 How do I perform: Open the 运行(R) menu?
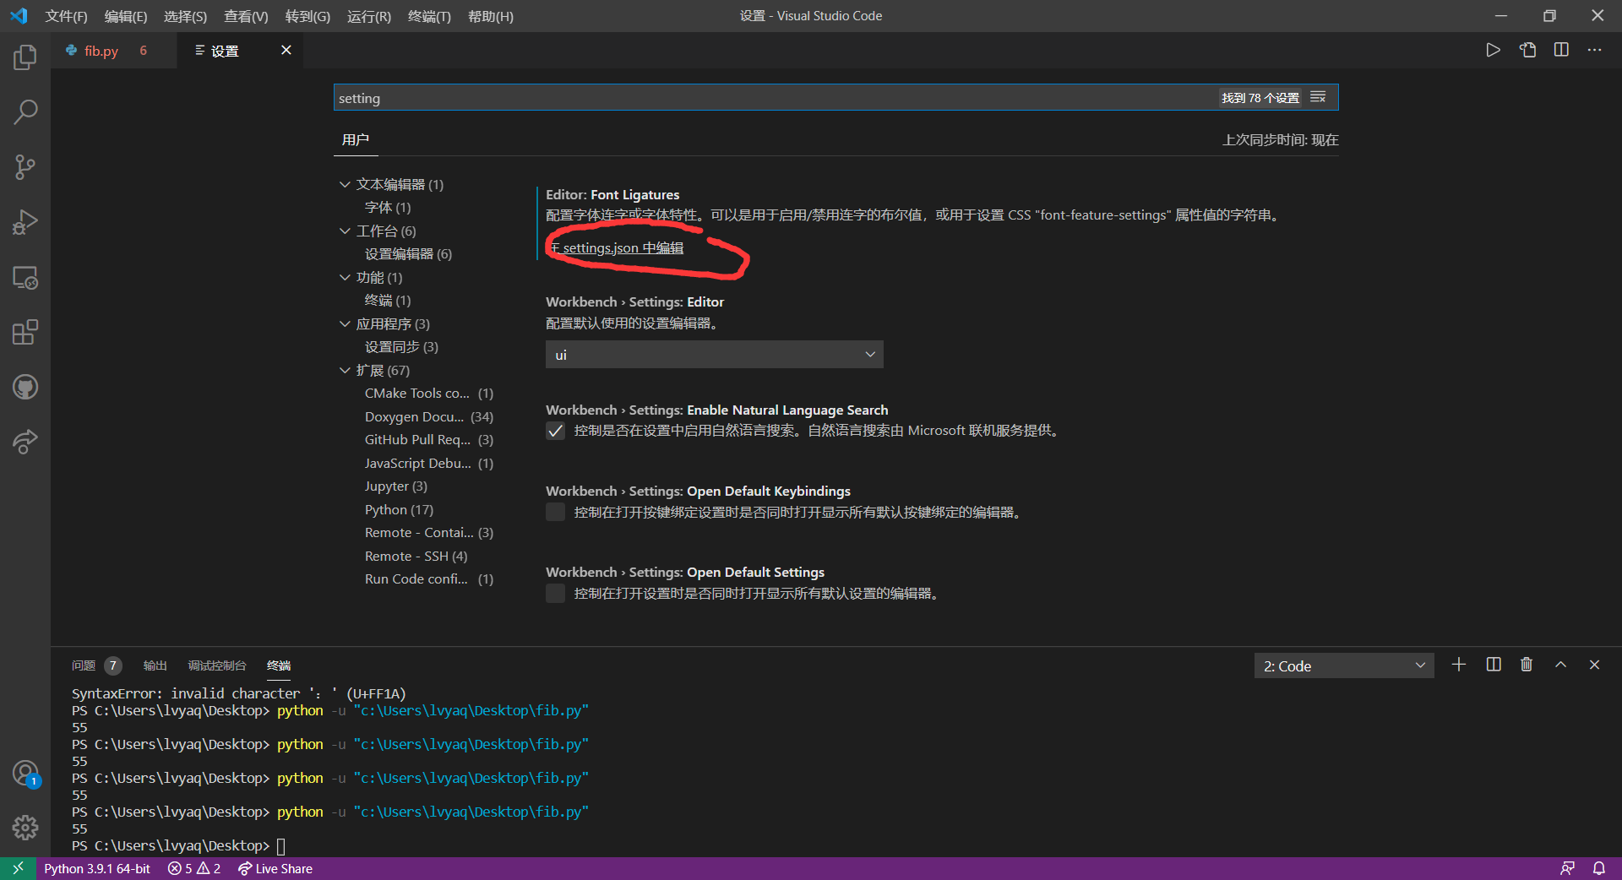coord(369,16)
